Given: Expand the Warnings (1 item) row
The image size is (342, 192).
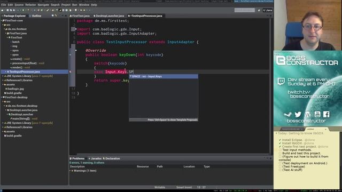Looking at the screenshot, I should click(x=70, y=171).
